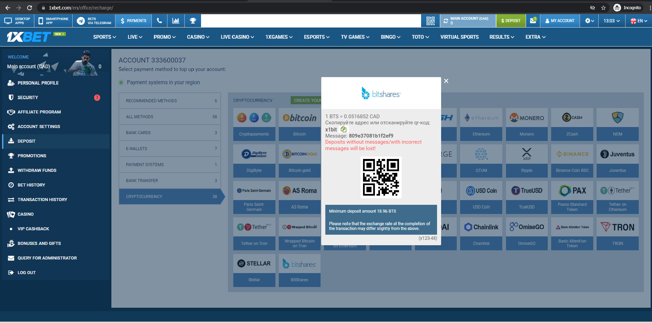
Task: Copy the x1bit address with copy icon
Action: click(344, 129)
